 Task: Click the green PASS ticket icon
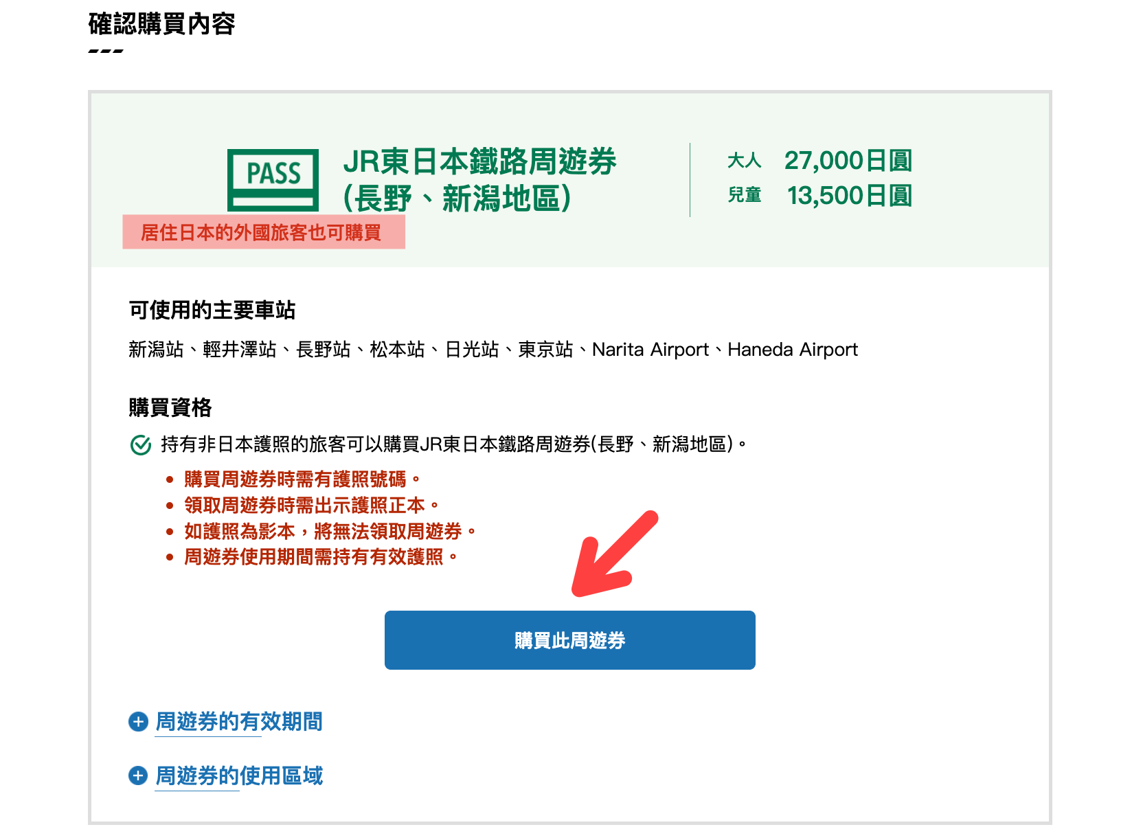coord(273,180)
